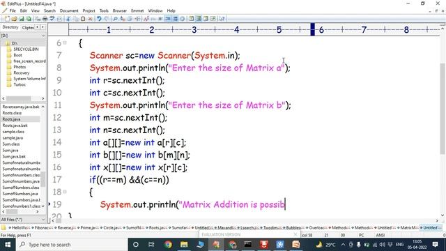Undo the last edit
The height and width of the screenshot is (251, 446).
(x=99, y=19)
